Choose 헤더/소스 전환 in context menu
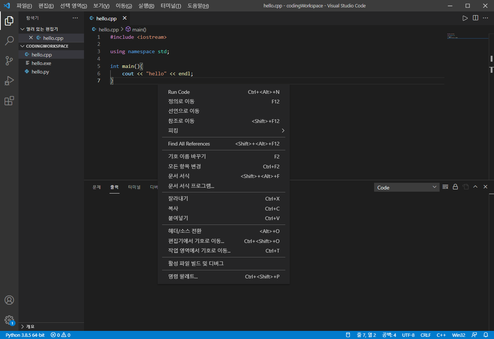 [224, 231]
